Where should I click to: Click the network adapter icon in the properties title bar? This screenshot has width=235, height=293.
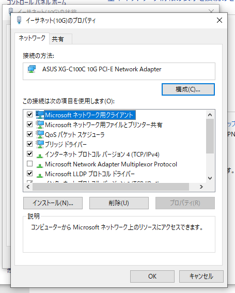point(19,20)
